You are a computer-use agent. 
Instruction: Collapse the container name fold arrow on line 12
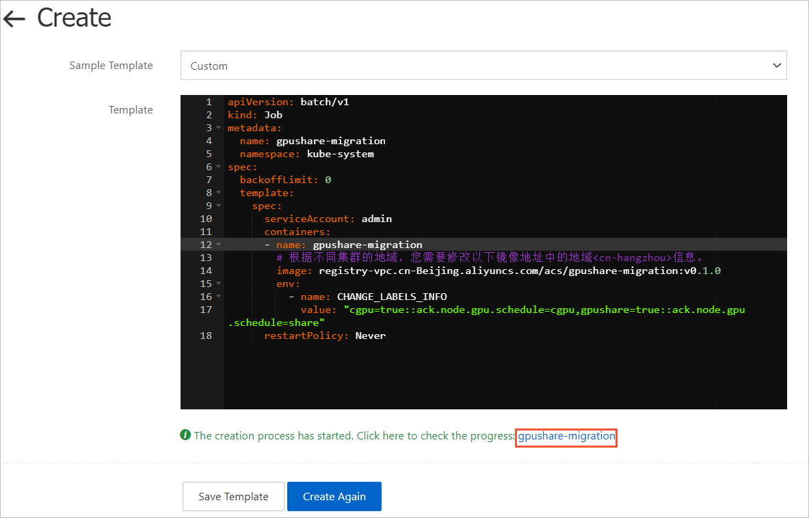(219, 245)
